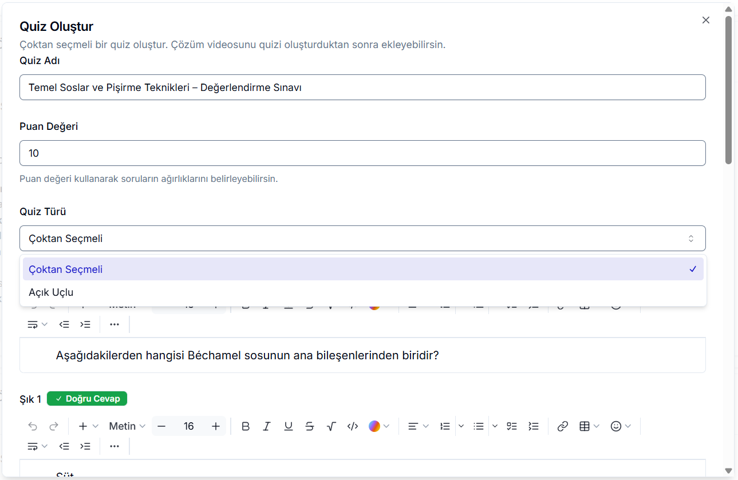
Task: Insert a checklist in Şık 1 toolbar
Action: [x=512, y=426]
